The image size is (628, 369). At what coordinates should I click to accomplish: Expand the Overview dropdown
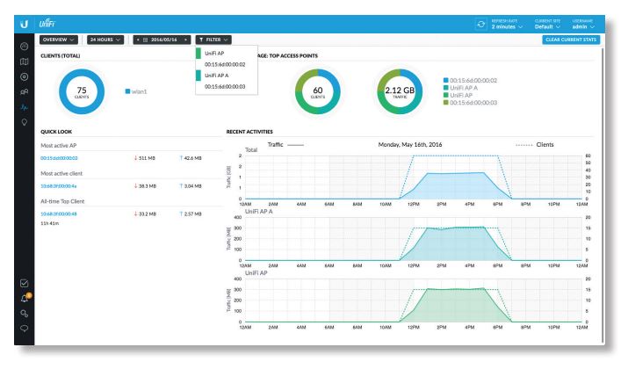59,40
